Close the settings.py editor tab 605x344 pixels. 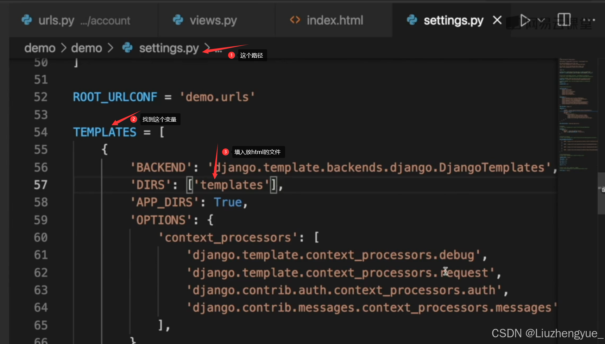click(x=497, y=20)
